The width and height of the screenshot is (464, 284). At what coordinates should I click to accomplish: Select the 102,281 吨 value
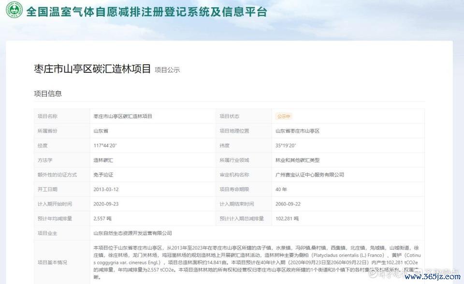pos(287,218)
